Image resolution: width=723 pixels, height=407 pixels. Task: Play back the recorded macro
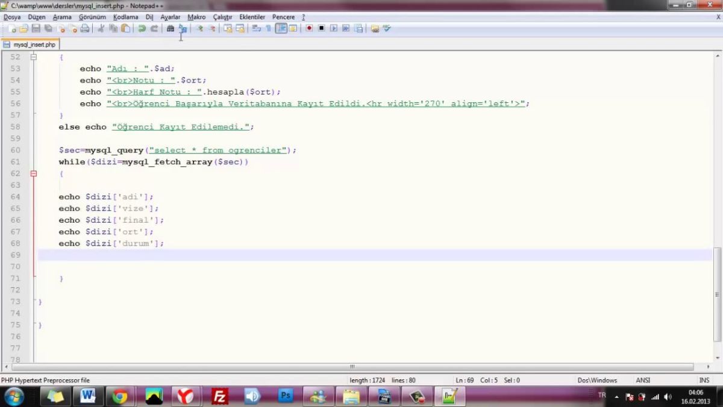tap(334, 28)
